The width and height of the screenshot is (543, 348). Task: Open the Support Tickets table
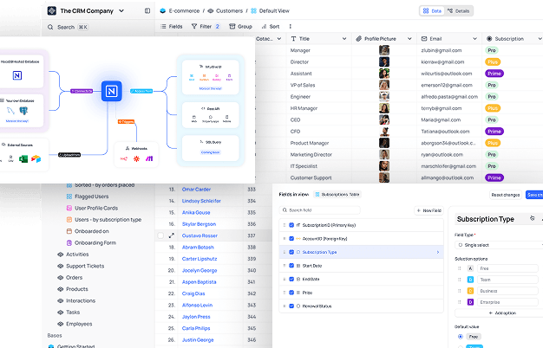[x=85, y=266]
